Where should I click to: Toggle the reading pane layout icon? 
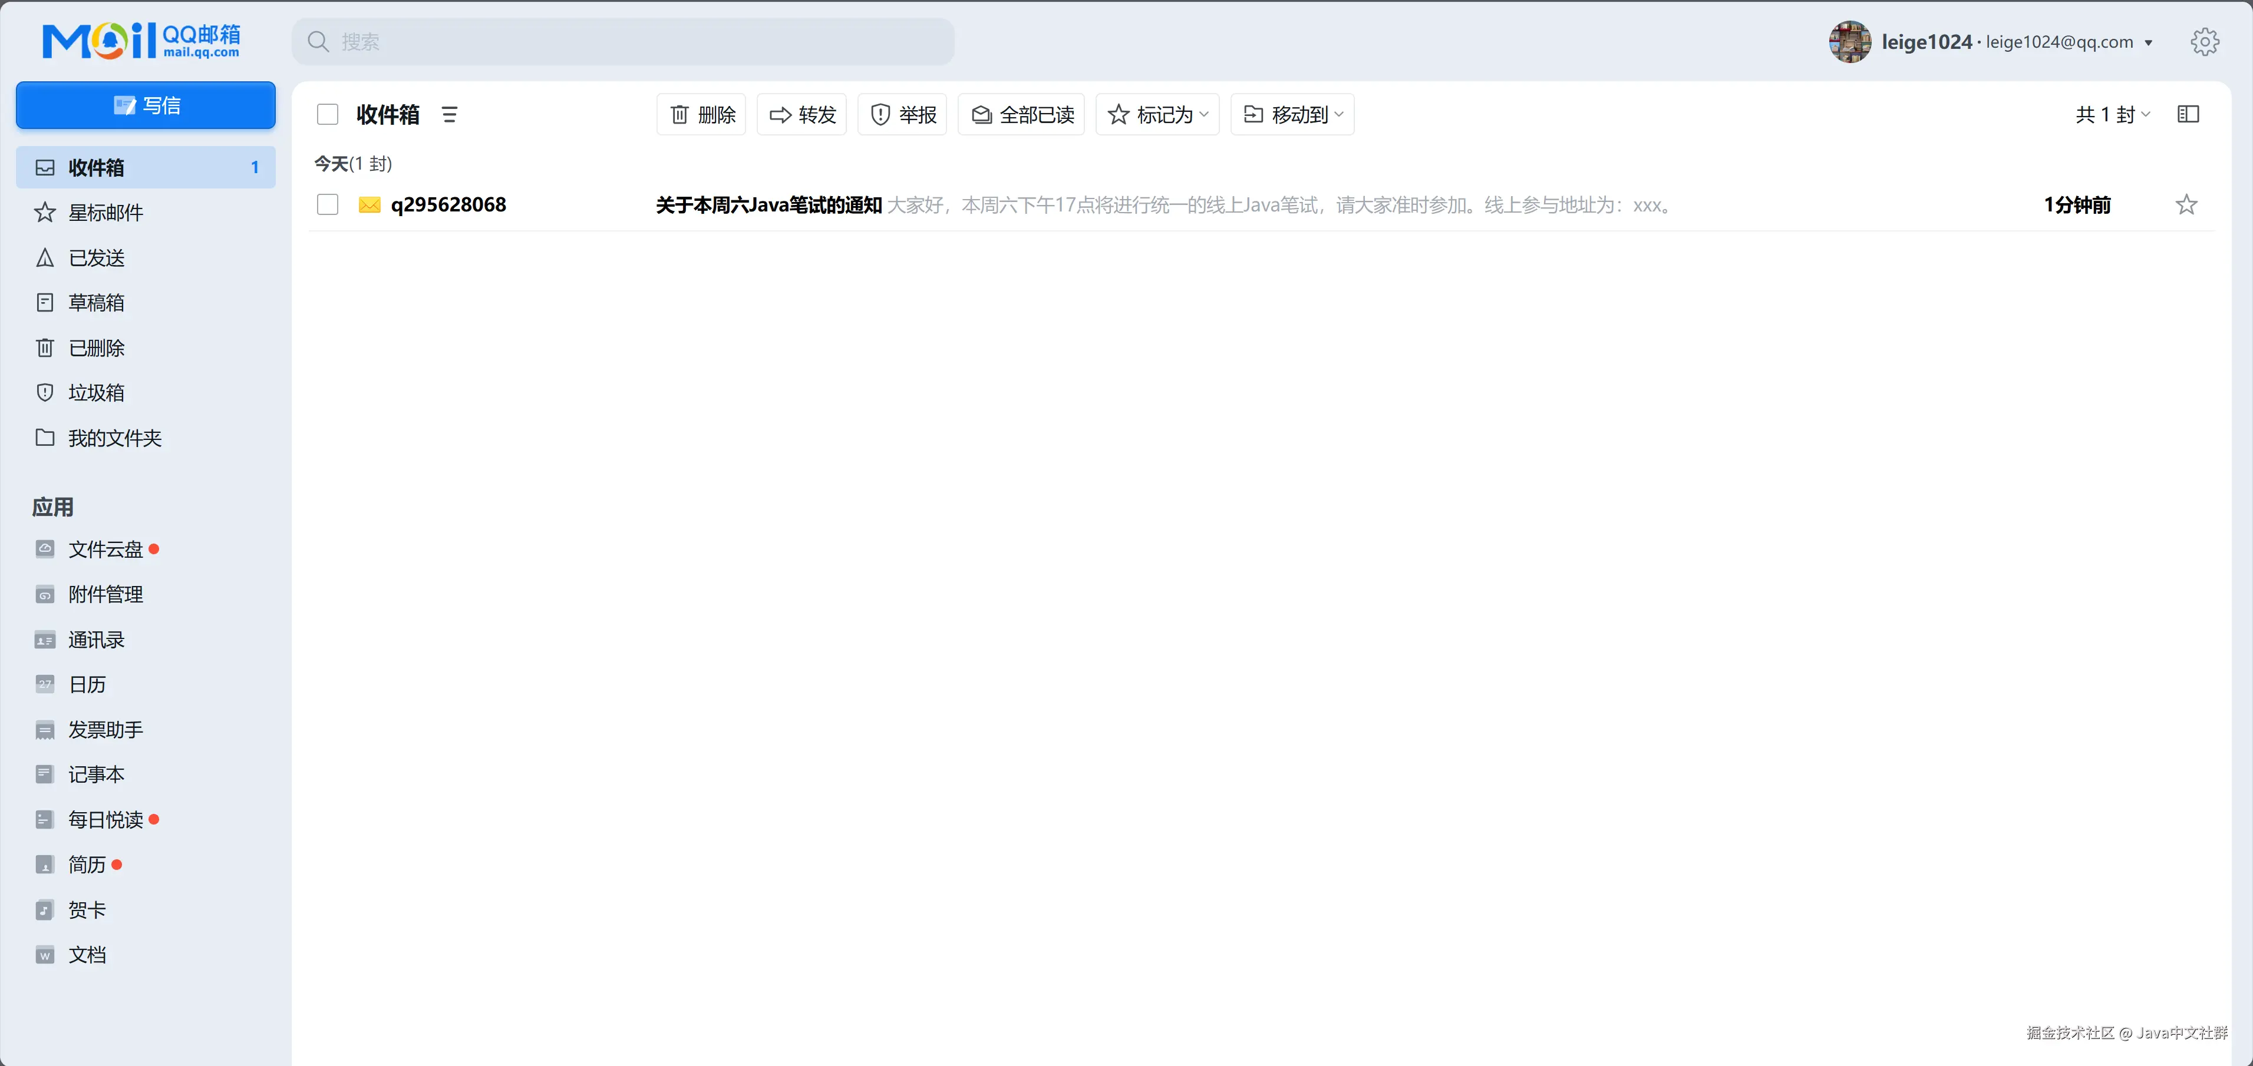click(2188, 114)
